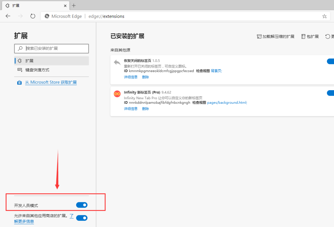Toggle Infinity 新标签页 extension switch
Screen dimensions: 334x227
(x=331, y=93)
